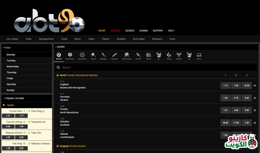Choose the Tennis racket icon

(93, 56)
